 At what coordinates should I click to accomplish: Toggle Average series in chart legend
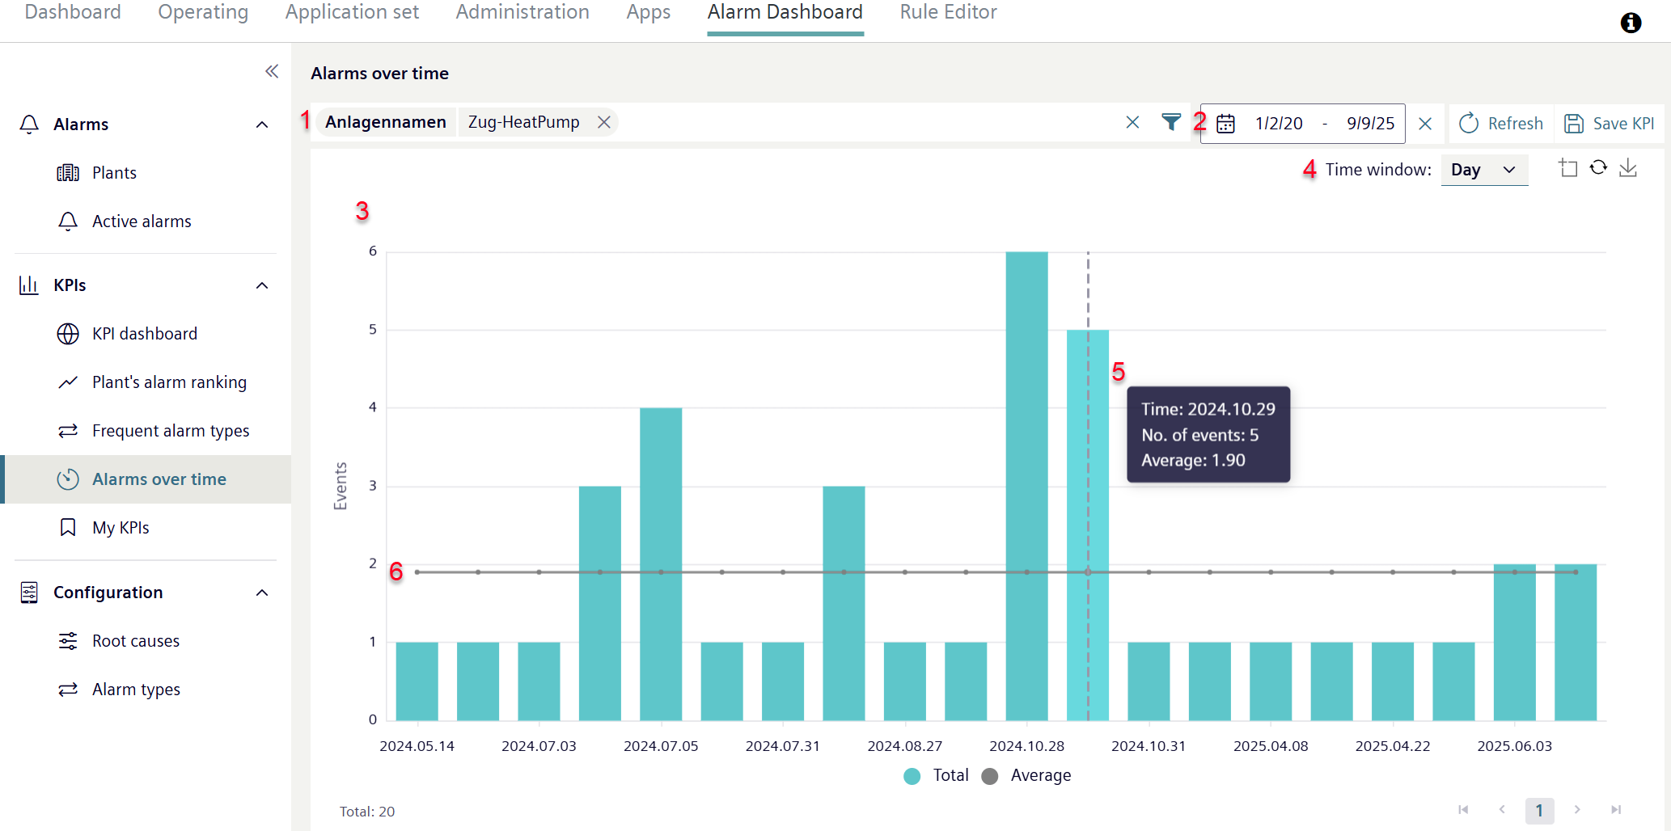point(1026,775)
